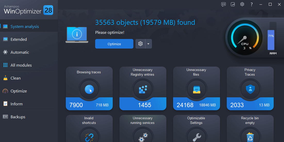The image size is (284, 142).
Task: Open the Inform category
Action: [x=29, y=104]
